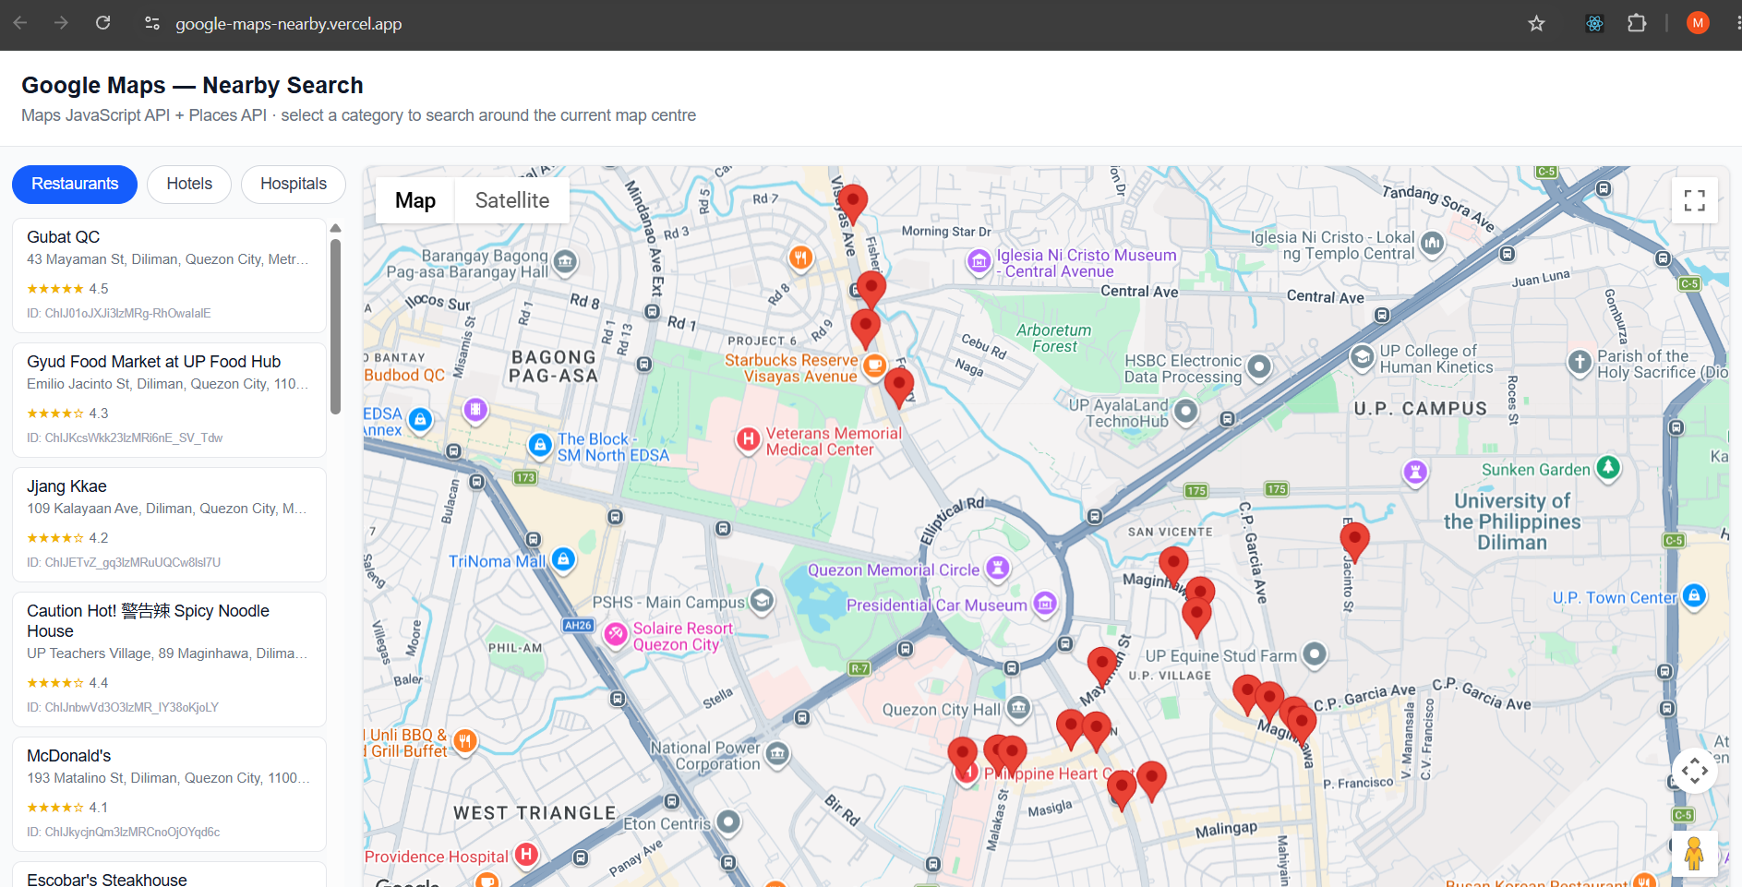Click the TriNoma Mall shopping icon
Screen dimensions: 1742x887
pyautogui.click(x=563, y=558)
